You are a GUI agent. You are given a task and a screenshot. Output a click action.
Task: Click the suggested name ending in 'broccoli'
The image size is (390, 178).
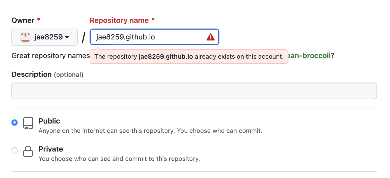click(309, 56)
